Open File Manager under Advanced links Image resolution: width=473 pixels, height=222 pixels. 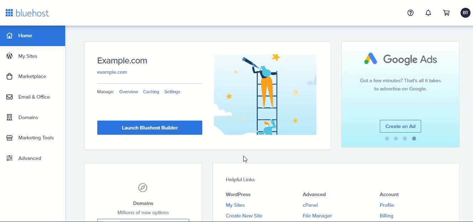317,216
